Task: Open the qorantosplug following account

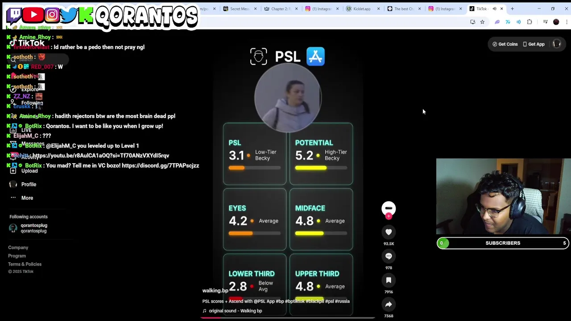Action: click(33, 228)
